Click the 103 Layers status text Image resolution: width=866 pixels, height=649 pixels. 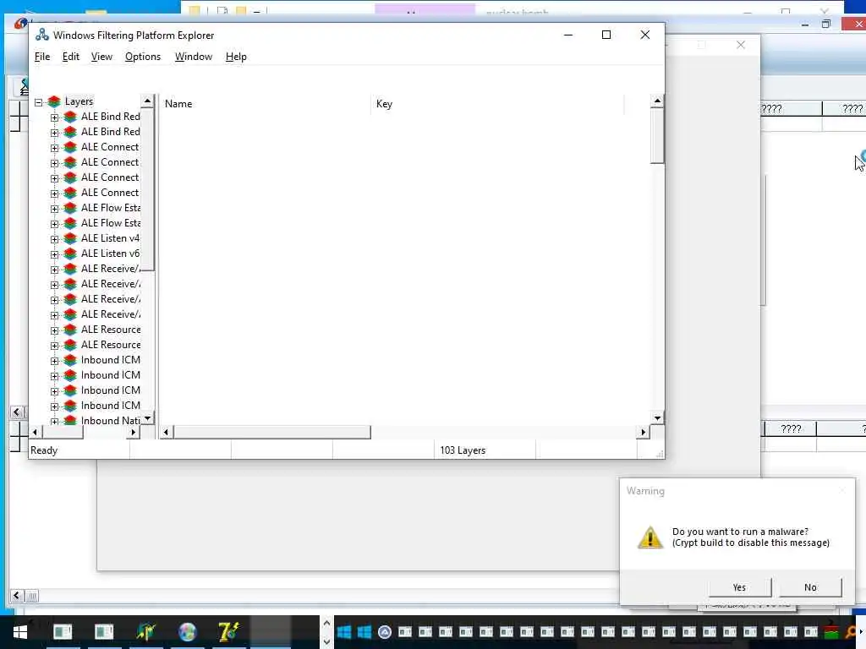(463, 450)
